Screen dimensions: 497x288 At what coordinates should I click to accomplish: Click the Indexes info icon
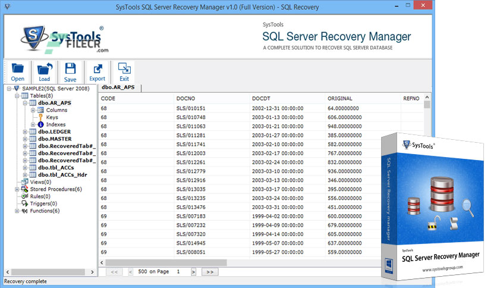[x=40, y=124]
